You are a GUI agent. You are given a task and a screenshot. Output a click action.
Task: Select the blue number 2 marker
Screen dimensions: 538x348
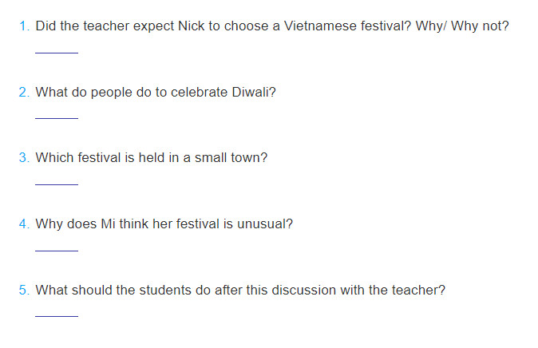[24, 93]
